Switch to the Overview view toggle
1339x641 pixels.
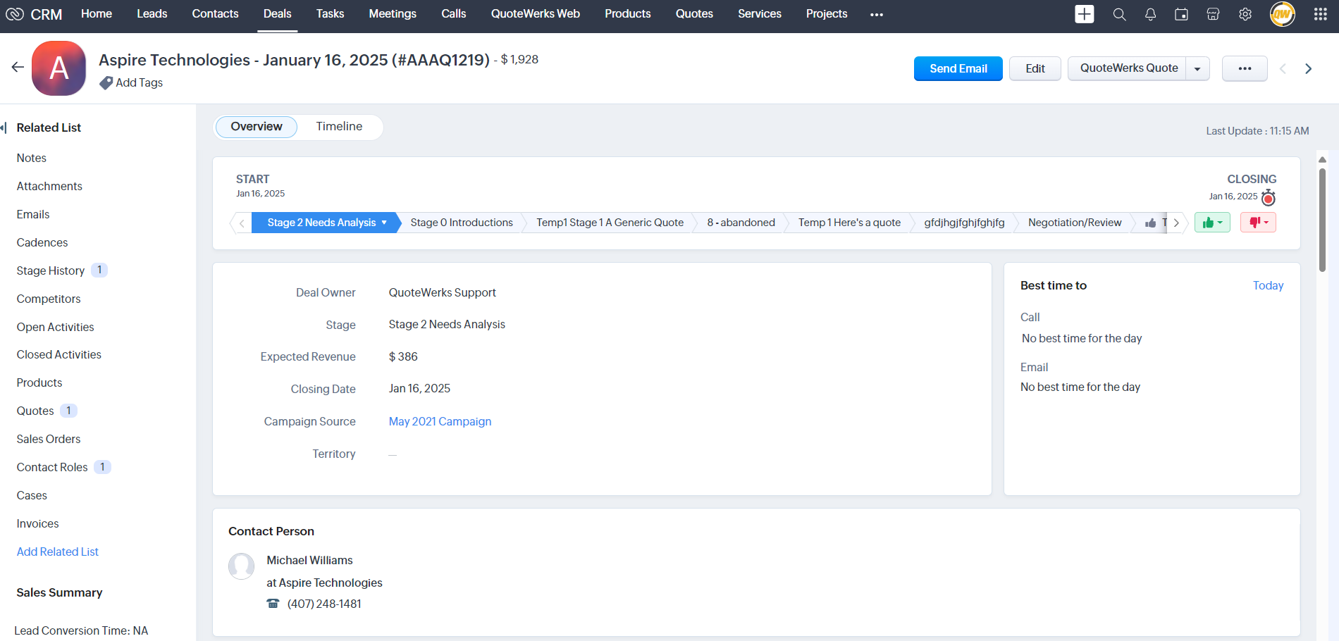point(257,127)
